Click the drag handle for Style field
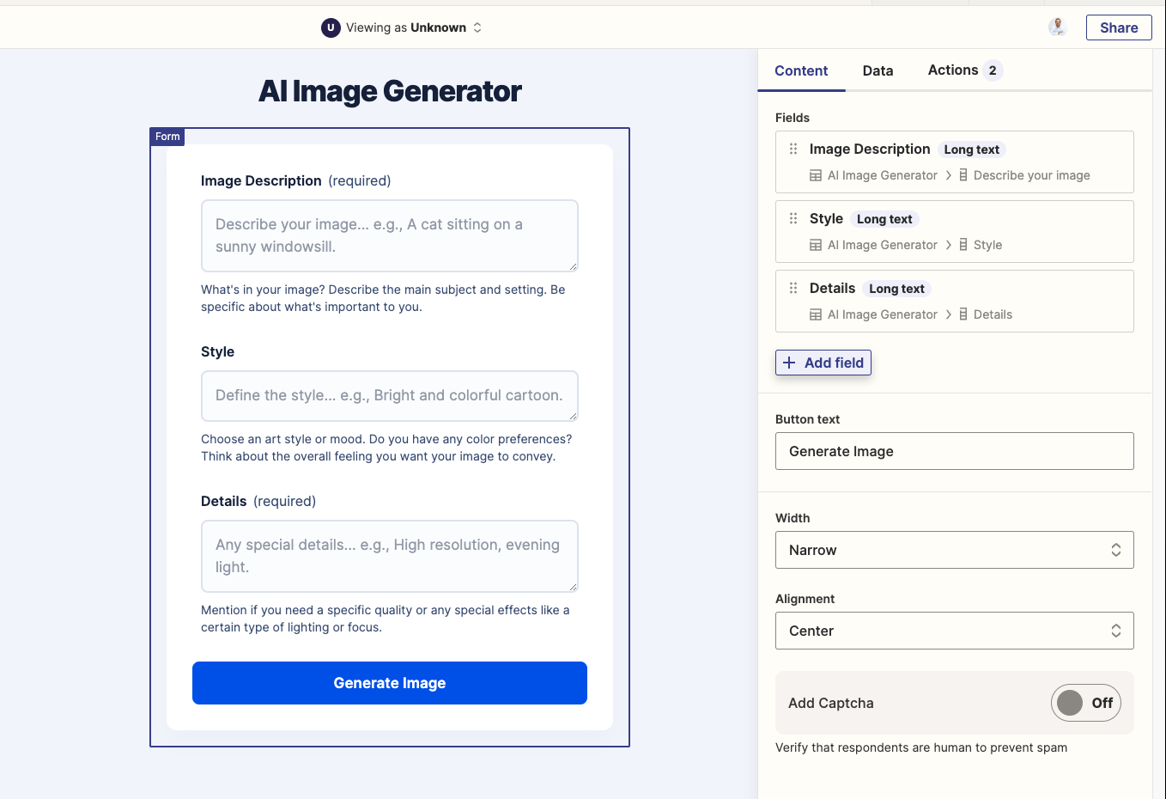This screenshot has width=1166, height=799. pyautogui.click(x=793, y=218)
